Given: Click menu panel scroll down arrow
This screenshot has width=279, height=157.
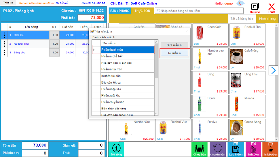Looking at the screenshot, I should pyautogui.click(x=276, y=140).
